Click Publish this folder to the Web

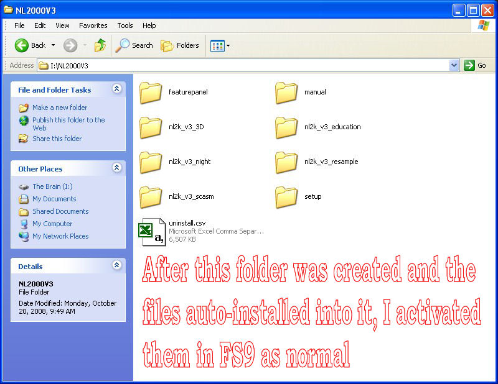68,124
